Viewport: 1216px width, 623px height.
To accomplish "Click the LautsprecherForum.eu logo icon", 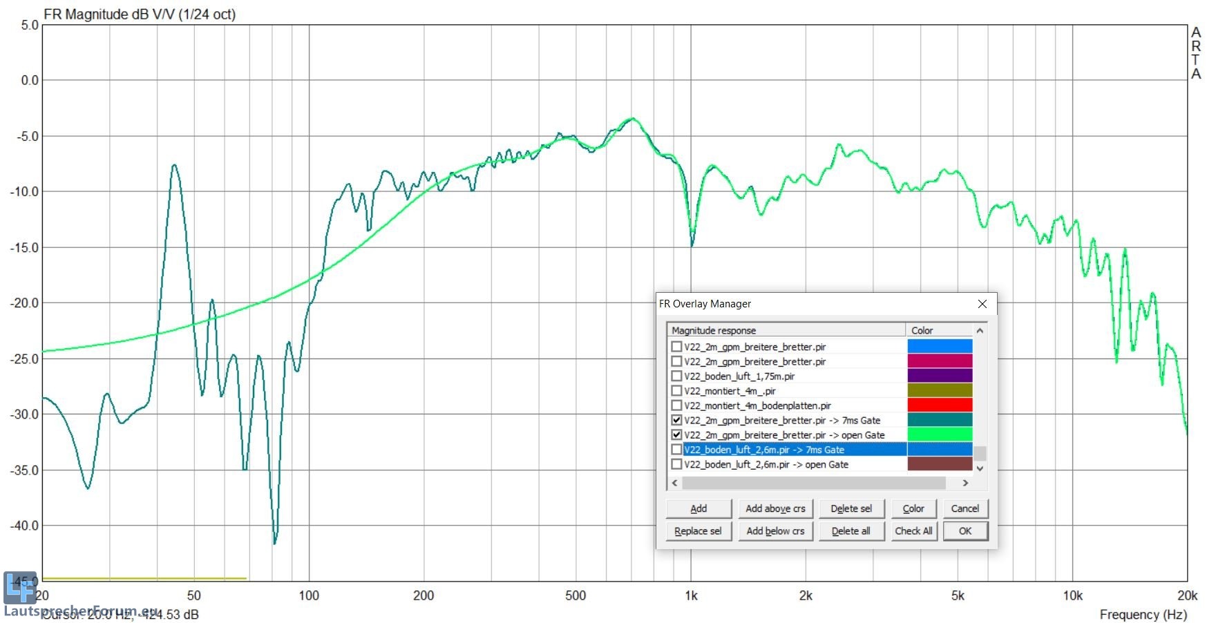I will [x=19, y=588].
